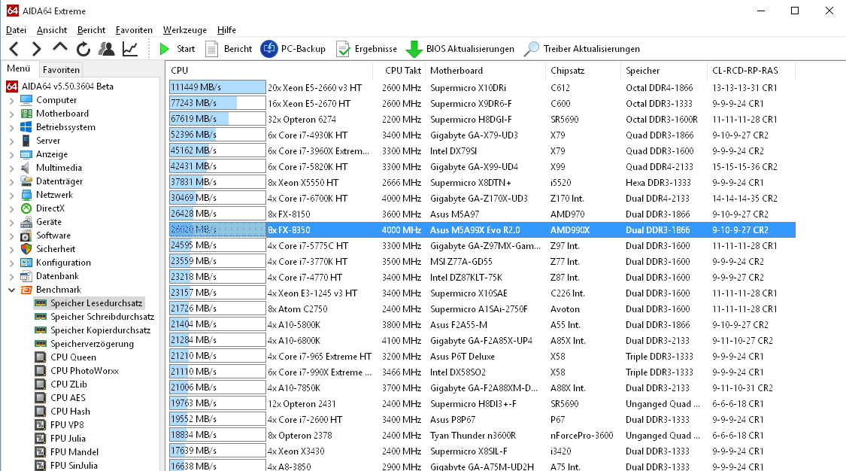
Task: Sort by the Motherboard column header
Action: pos(486,71)
